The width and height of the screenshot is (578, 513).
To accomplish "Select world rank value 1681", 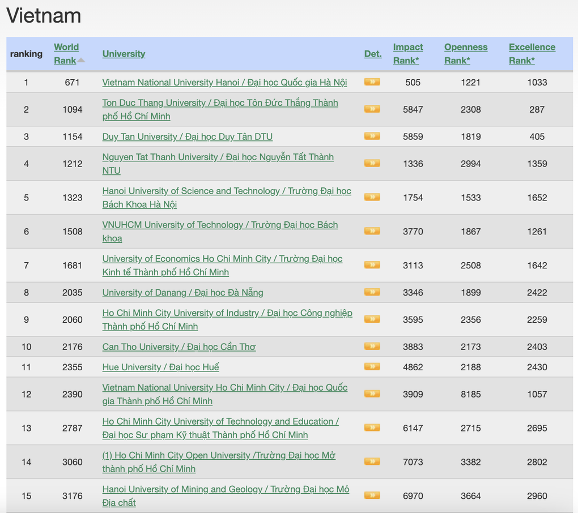I will coord(73,265).
